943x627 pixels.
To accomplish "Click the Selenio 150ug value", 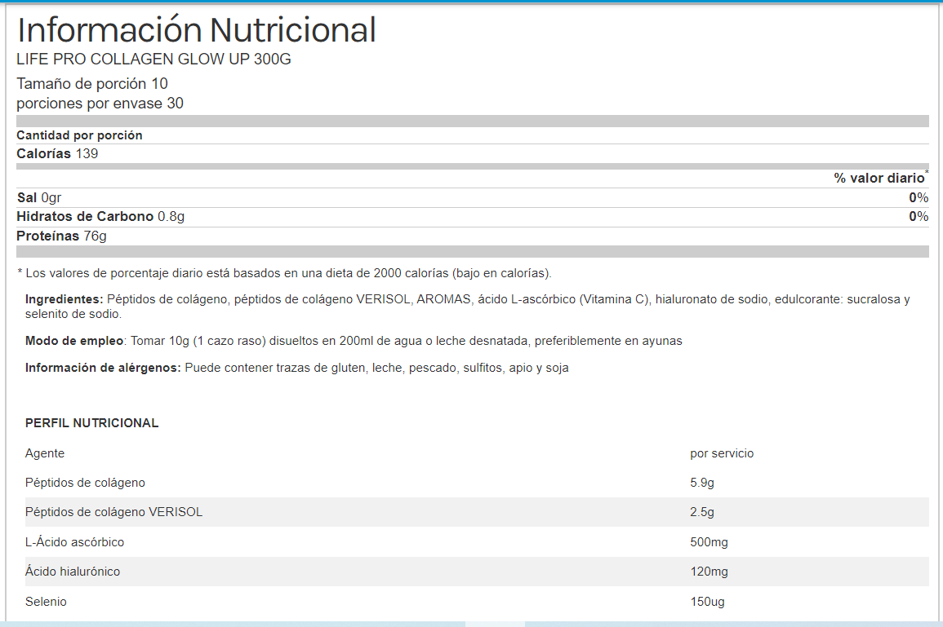I will click(707, 602).
